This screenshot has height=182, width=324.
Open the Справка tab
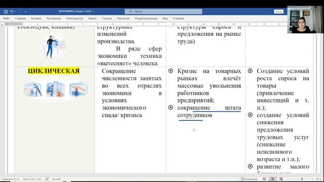[x=178, y=18]
